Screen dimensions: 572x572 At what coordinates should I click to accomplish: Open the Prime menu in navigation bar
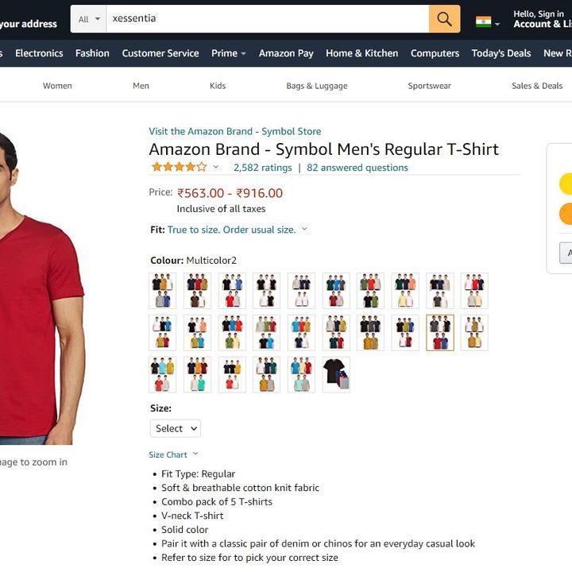click(228, 53)
